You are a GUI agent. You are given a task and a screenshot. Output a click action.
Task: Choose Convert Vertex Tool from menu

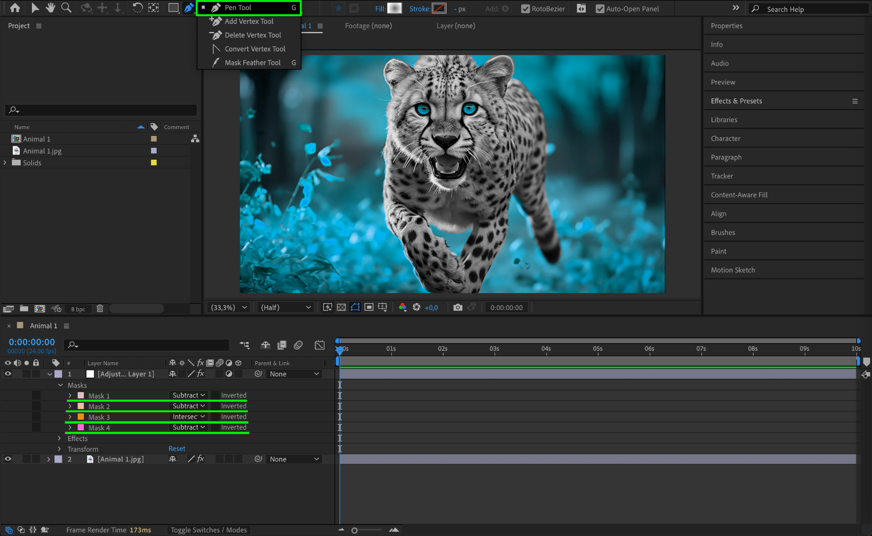point(255,49)
